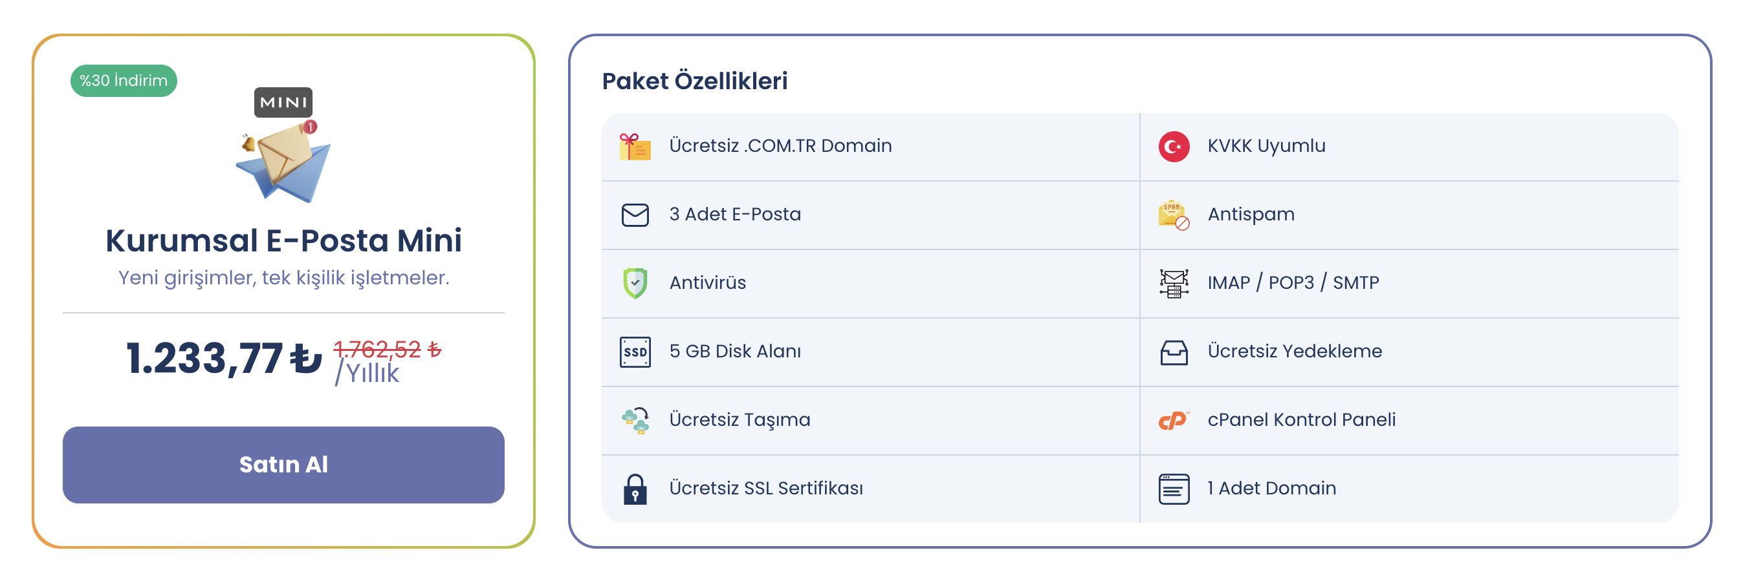Click the envelope icon beside 3 Adet E-Posta
The height and width of the screenshot is (570, 1743).
(635, 215)
